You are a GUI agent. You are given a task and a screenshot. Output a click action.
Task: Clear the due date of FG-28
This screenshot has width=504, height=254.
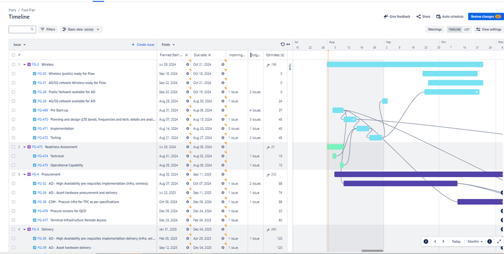pos(223,92)
